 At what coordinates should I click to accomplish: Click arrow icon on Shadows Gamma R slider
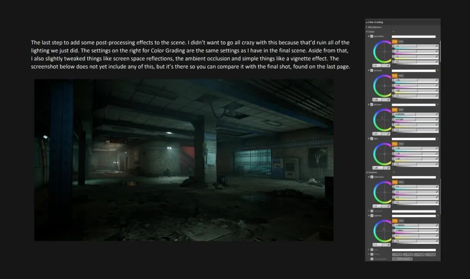437,225
